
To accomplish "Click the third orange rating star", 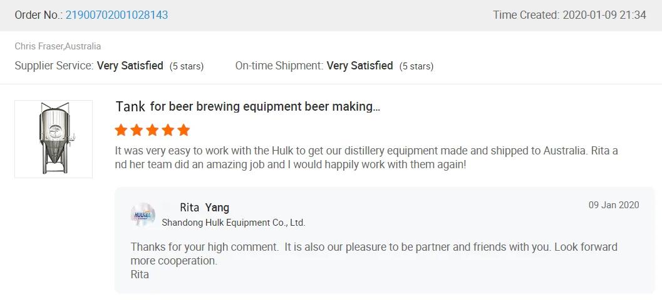I will (x=152, y=130).
